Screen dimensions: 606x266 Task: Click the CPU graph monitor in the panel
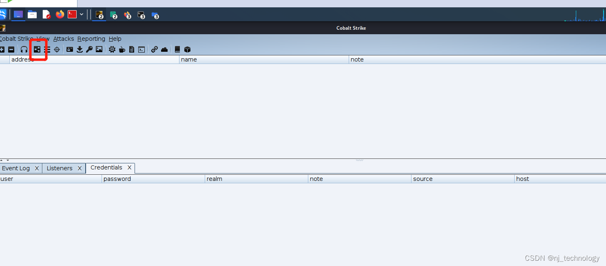[x=585, y=15]
